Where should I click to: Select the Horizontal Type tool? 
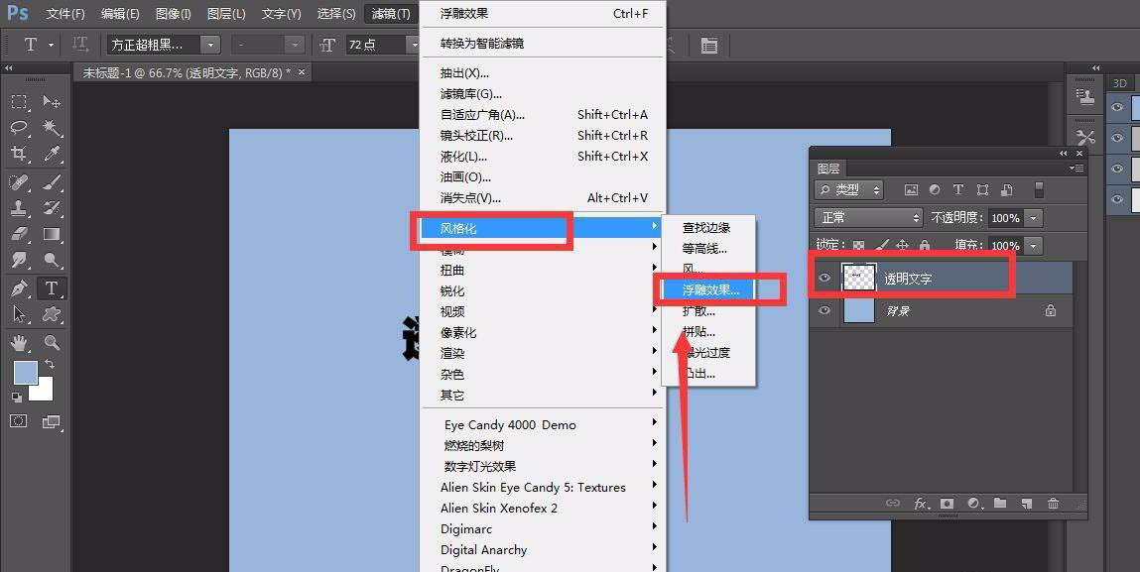point(51,288)
